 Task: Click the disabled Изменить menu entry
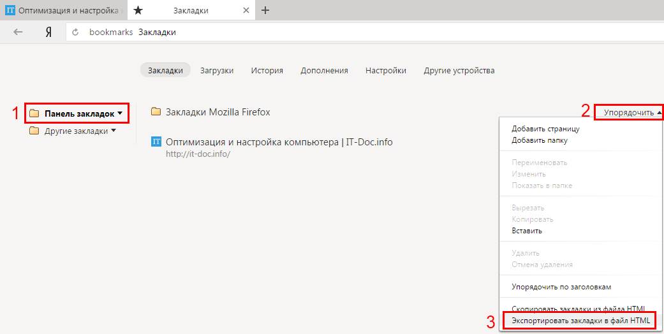(x=529, y=174)
